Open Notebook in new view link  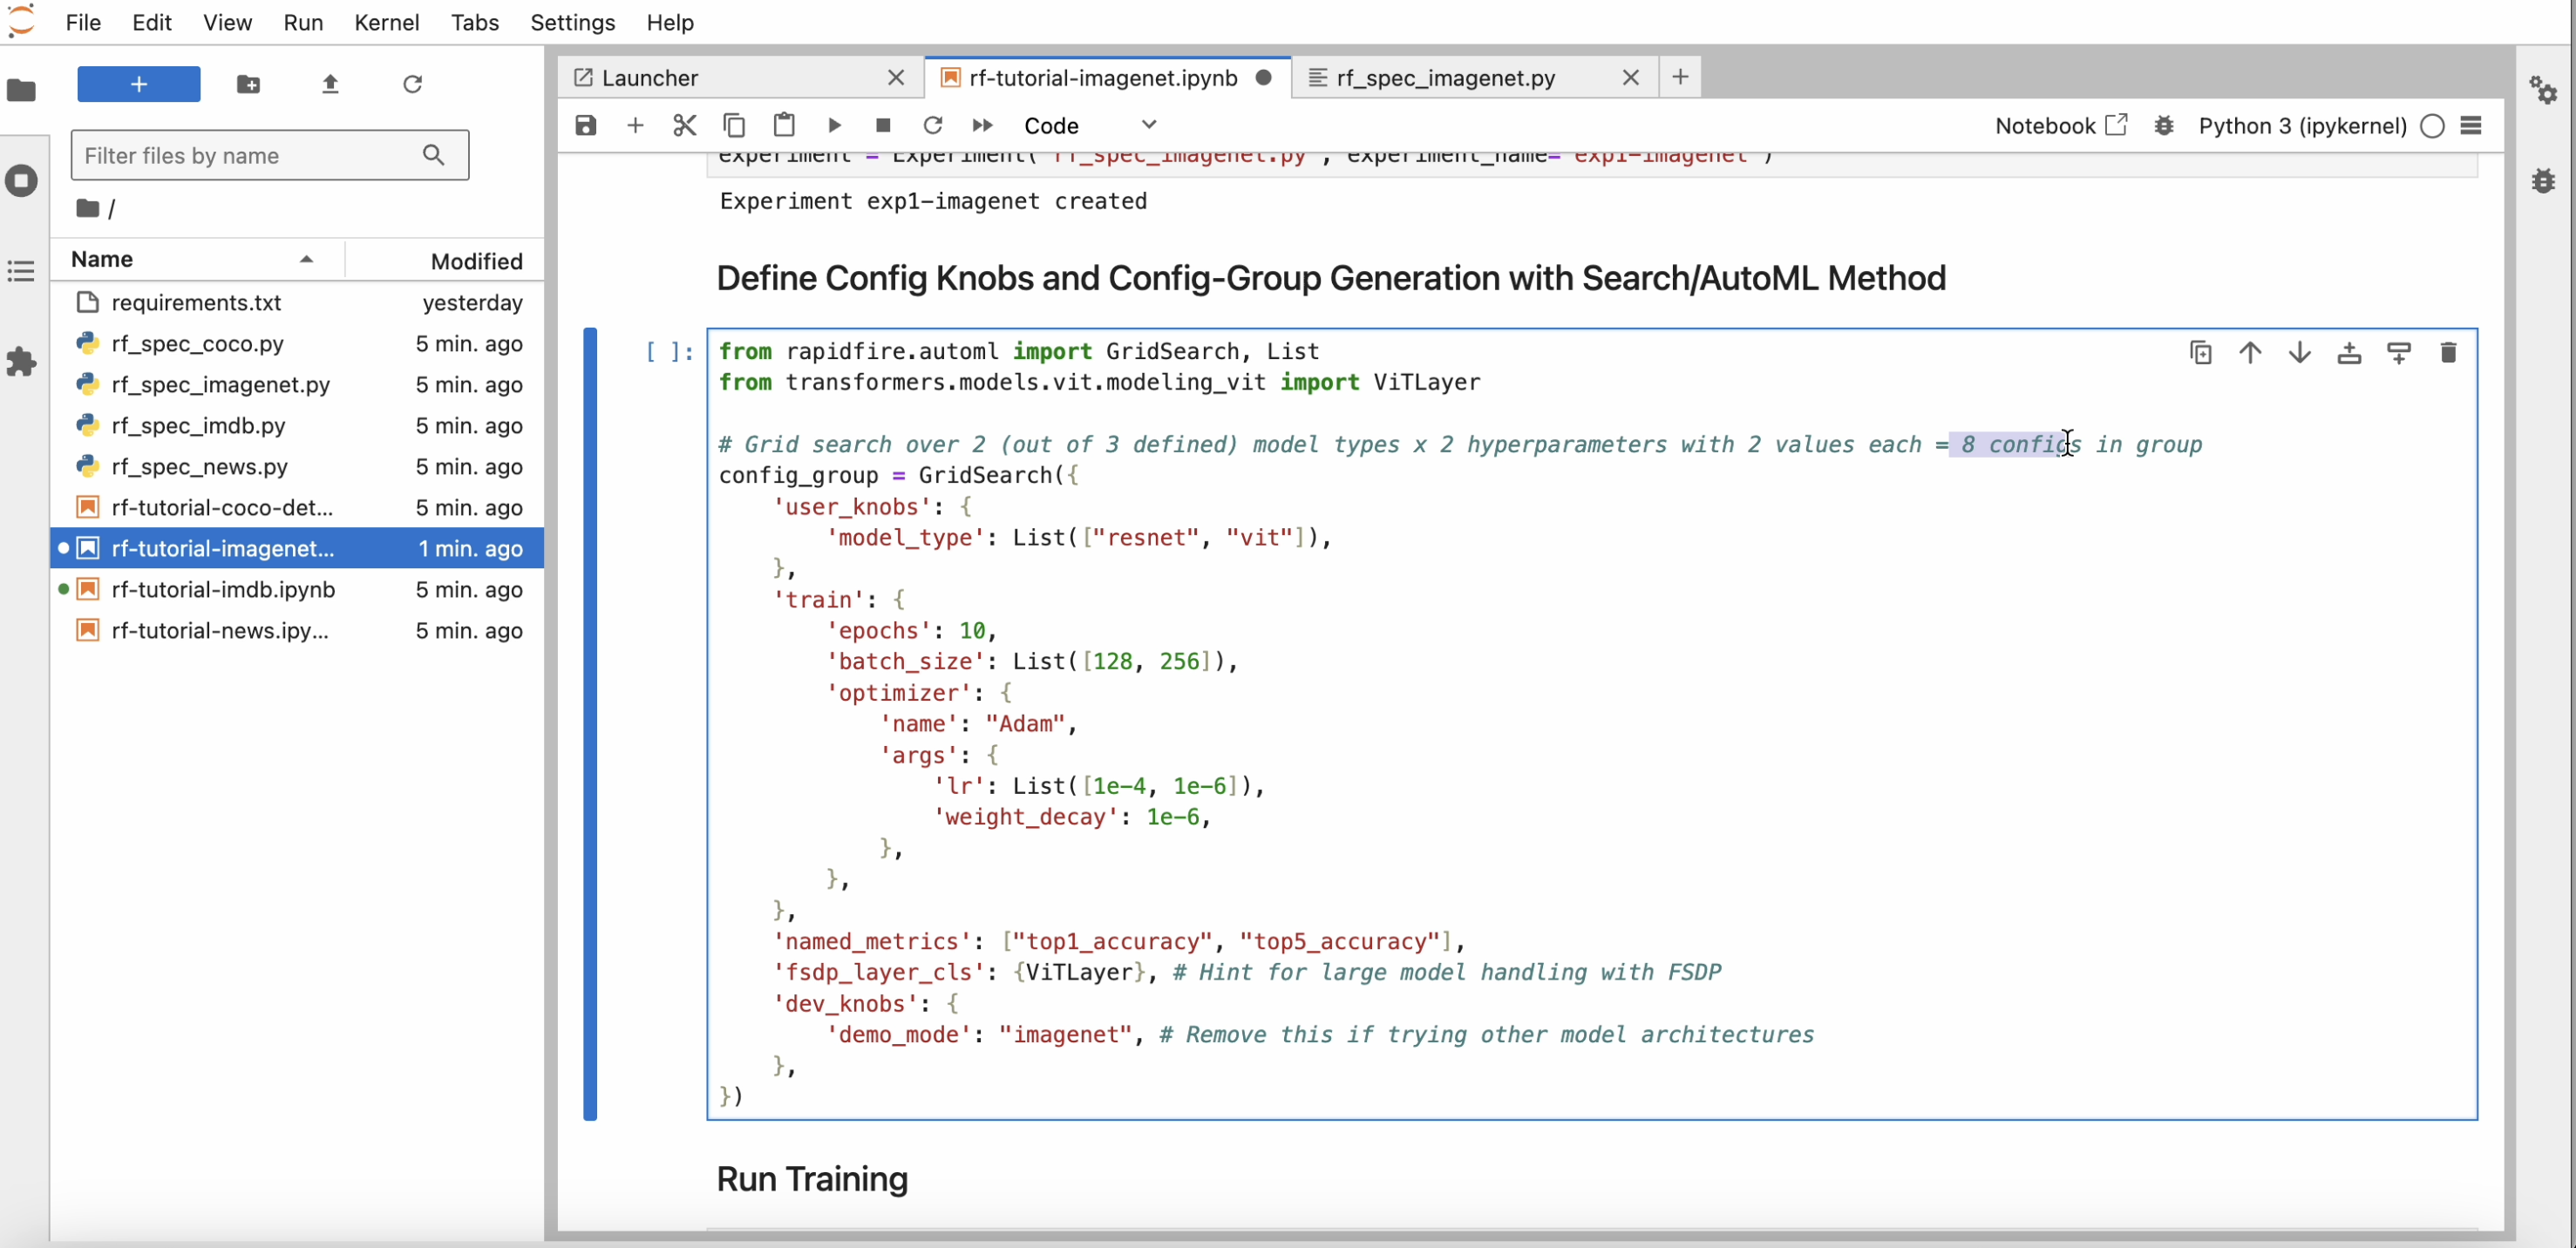click(x=2060, y=125)
